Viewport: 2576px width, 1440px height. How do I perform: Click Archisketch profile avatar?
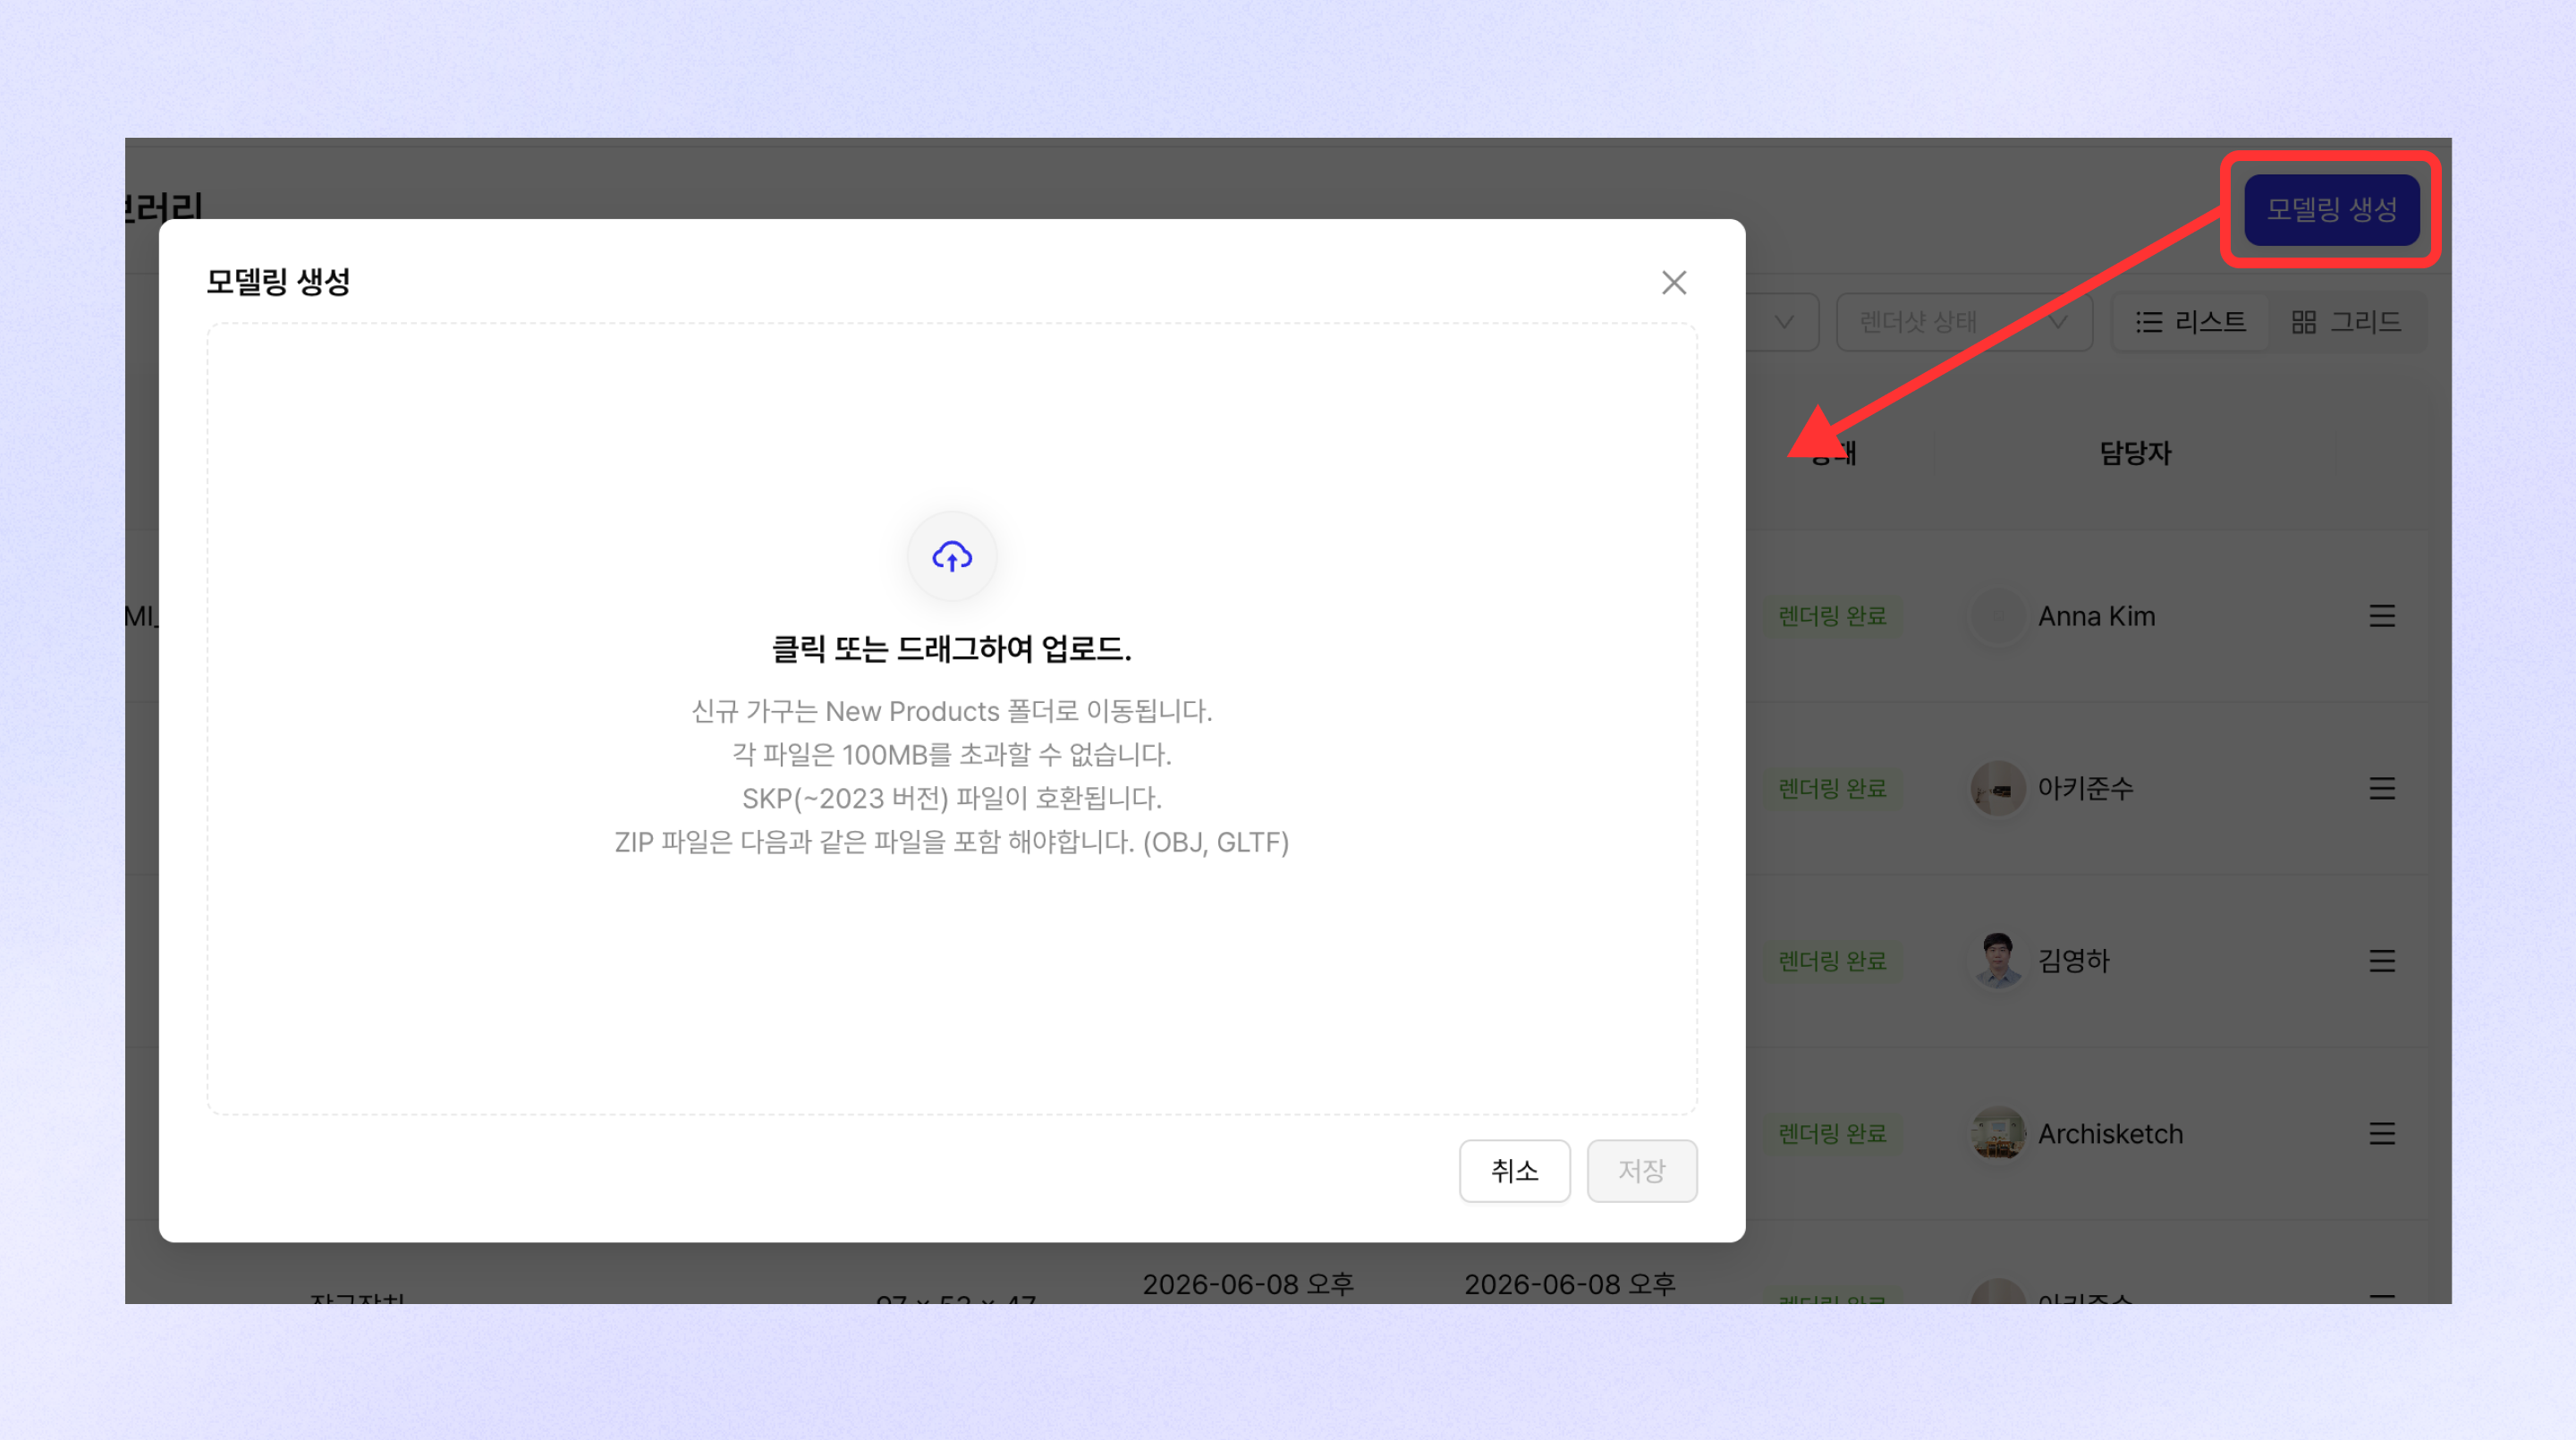[x=1997, y=1134]
